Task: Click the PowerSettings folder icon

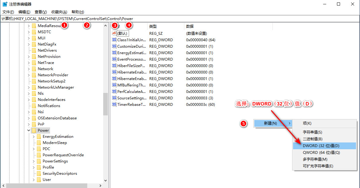Action: click(x=39, y=161)
